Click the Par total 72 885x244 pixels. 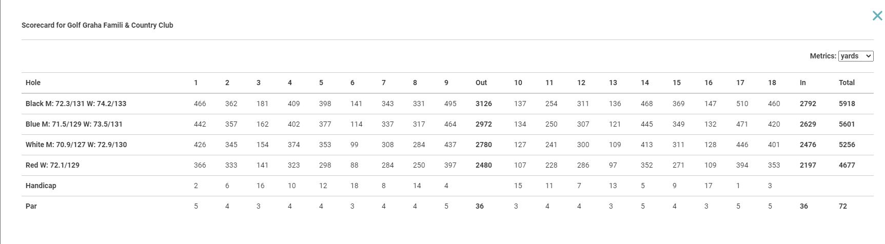[x=843, y=206]
